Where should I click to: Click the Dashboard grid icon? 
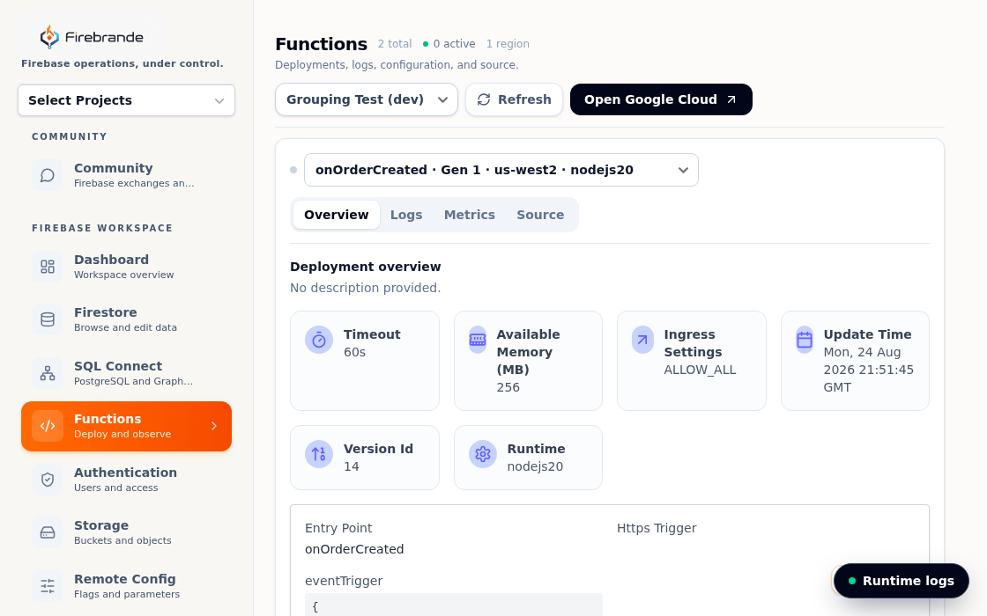48,267
